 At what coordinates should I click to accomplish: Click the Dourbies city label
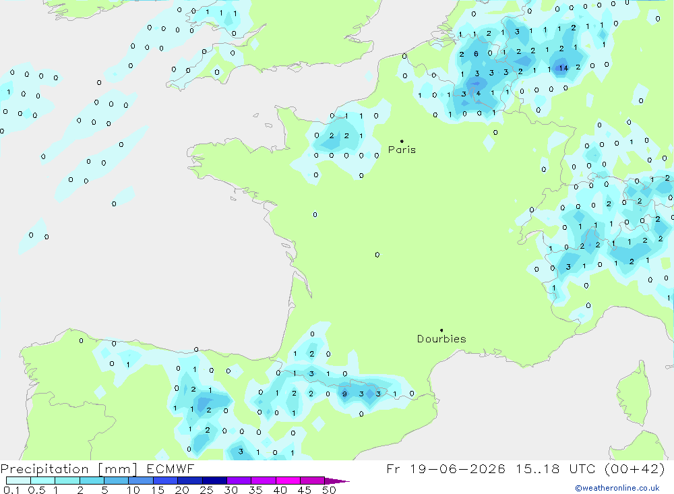(x=441, y=339)
